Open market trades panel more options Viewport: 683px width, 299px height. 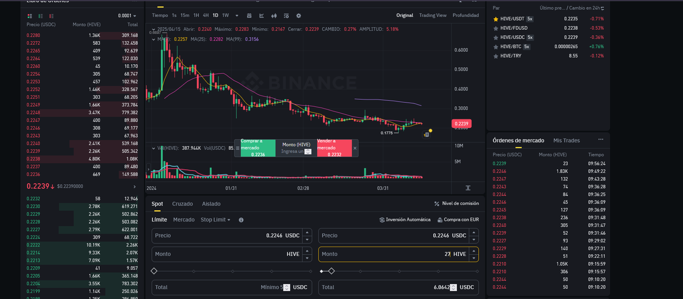pyautogui.click(x=601, y=139)
